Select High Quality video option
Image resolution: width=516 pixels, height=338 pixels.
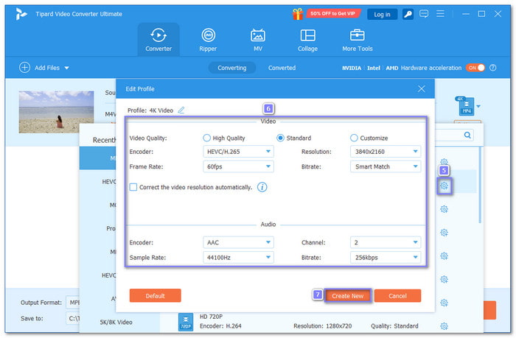coord(206,138)
